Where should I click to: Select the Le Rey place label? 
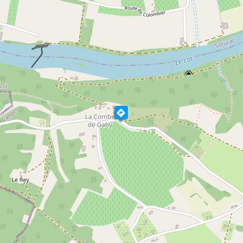(x=20, y=180)
